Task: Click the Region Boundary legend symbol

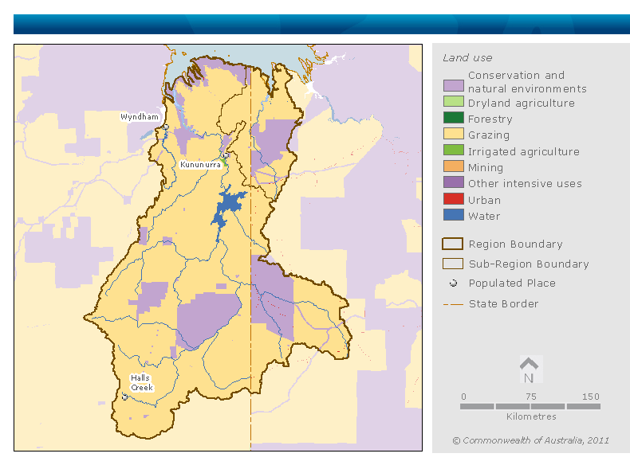Action: click(x=453, y=244)
